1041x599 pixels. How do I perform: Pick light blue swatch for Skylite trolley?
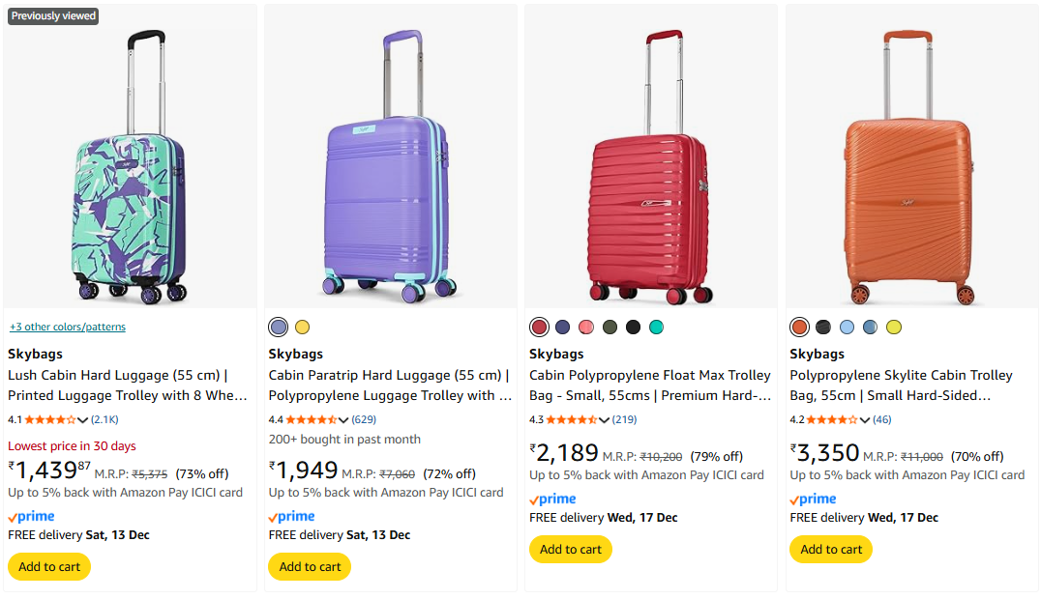pyautogui.click(x=847, y=327)
